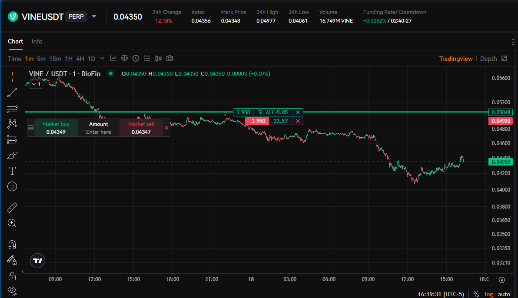Viewport: 518px width, 298px height.
Task: Click the 0.05048 stop-loss price tag
Action: tap(501, 113)
